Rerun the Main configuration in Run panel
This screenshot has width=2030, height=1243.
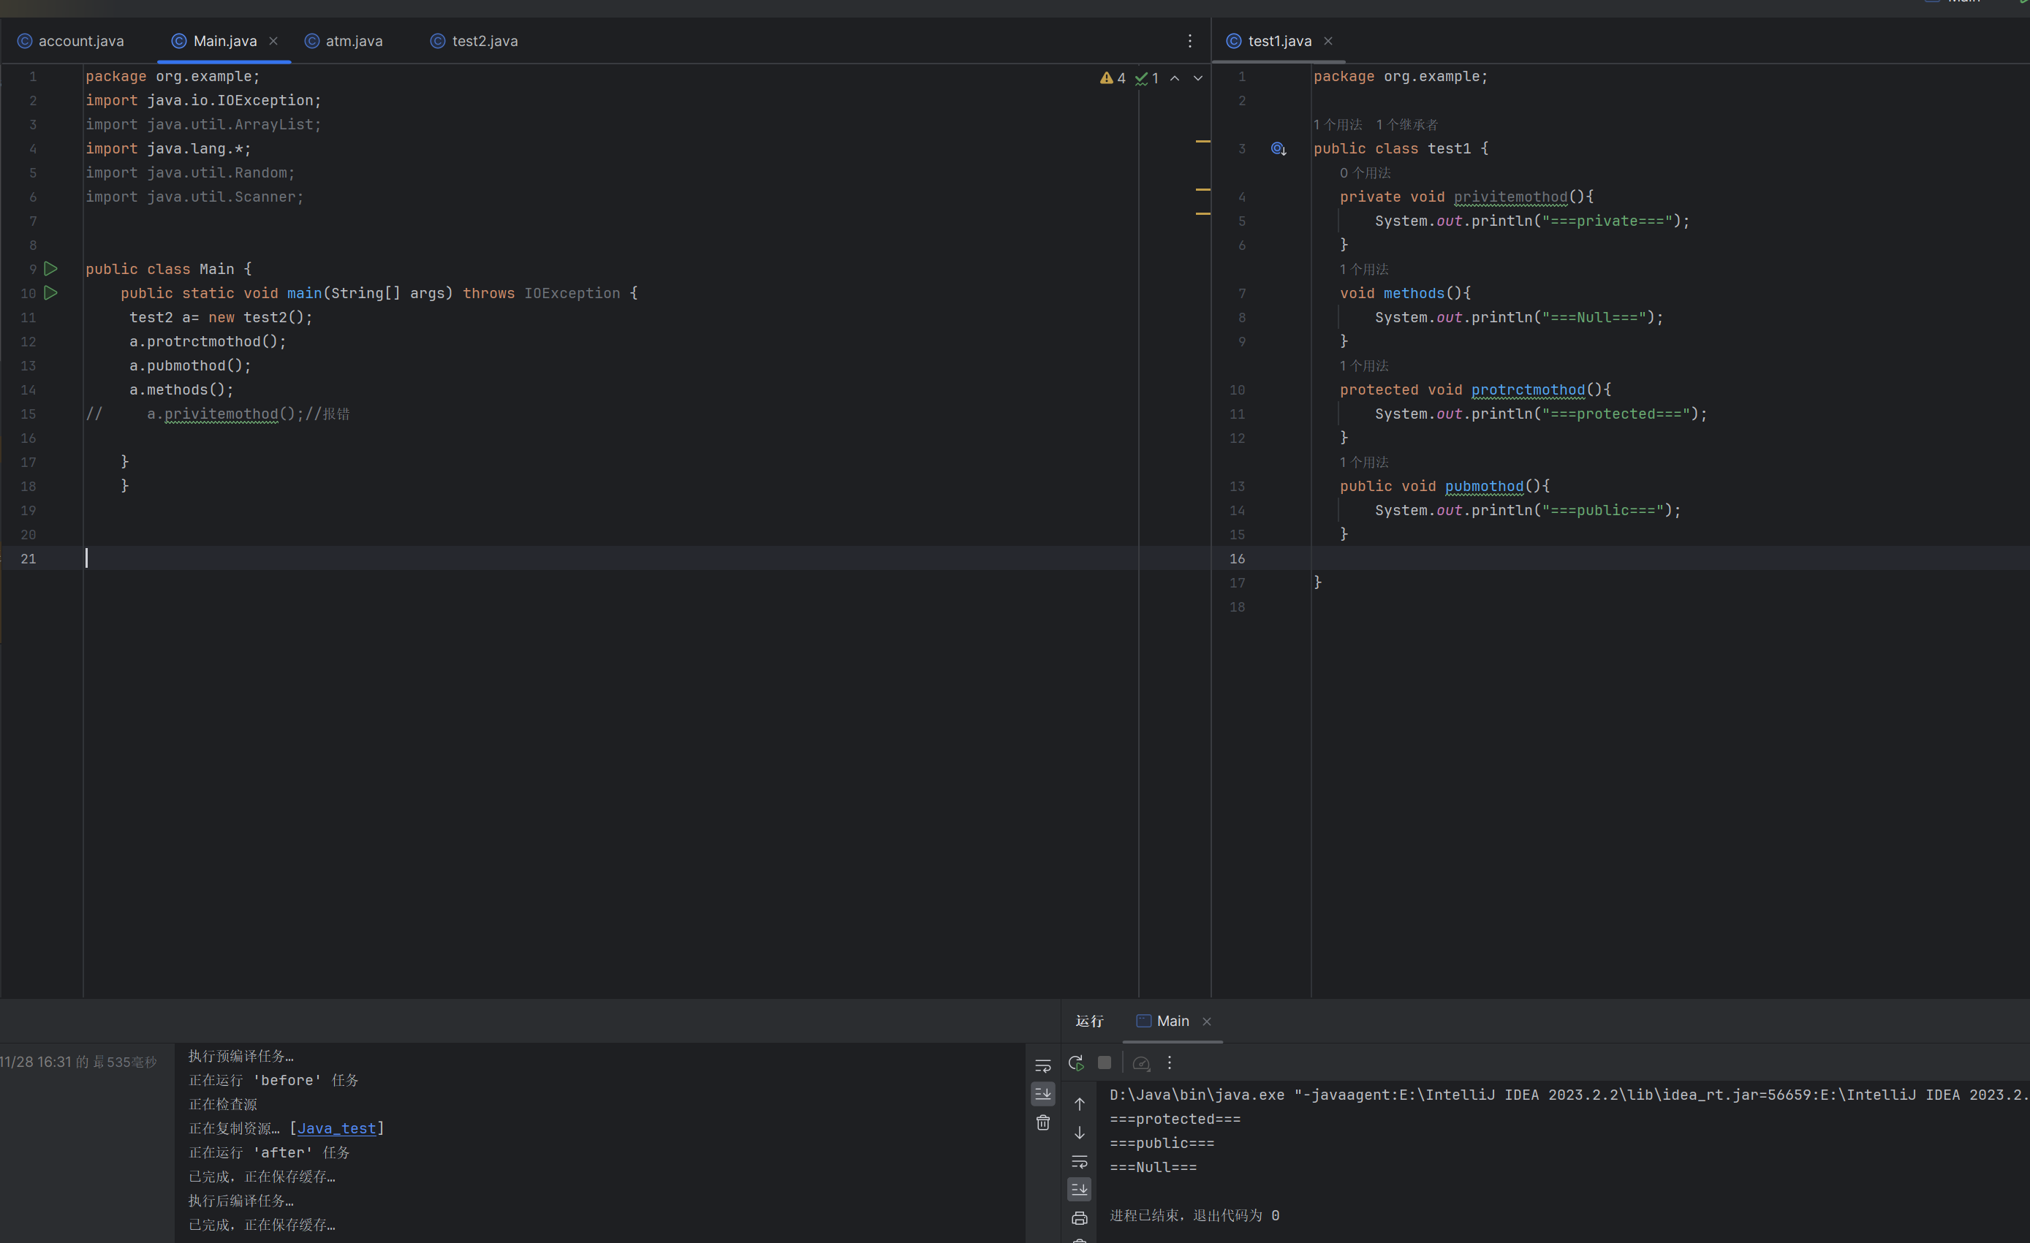pos(1076,1063)
